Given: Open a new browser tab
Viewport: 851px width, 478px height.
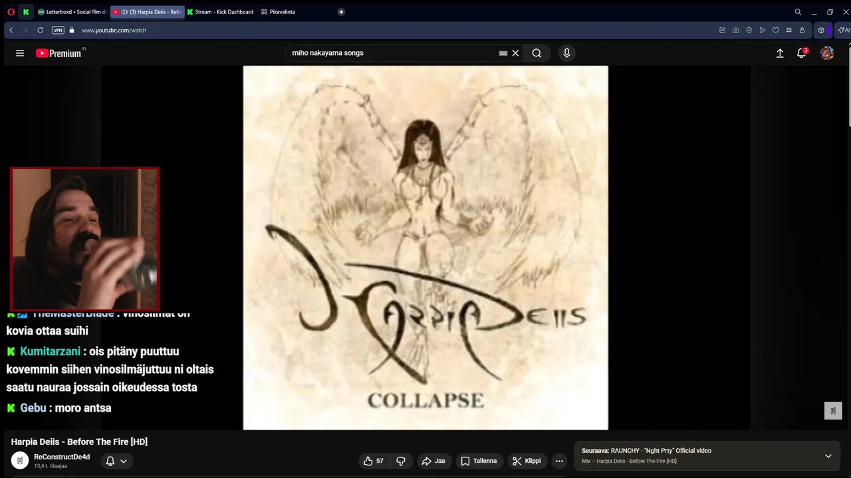Looking at the screenshot, I should (x=341, y=12).
